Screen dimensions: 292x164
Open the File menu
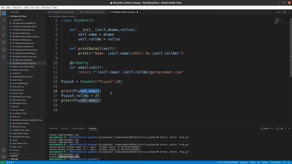tap(3, 8)
